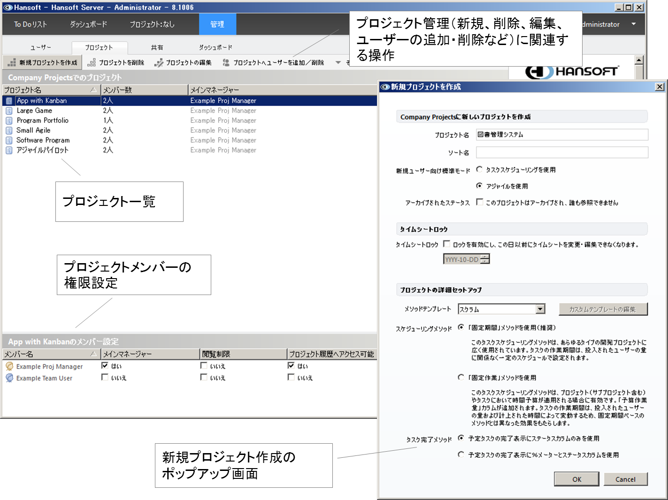Select the 管理 tab
The image size is (668, 500).
(217, 24)
